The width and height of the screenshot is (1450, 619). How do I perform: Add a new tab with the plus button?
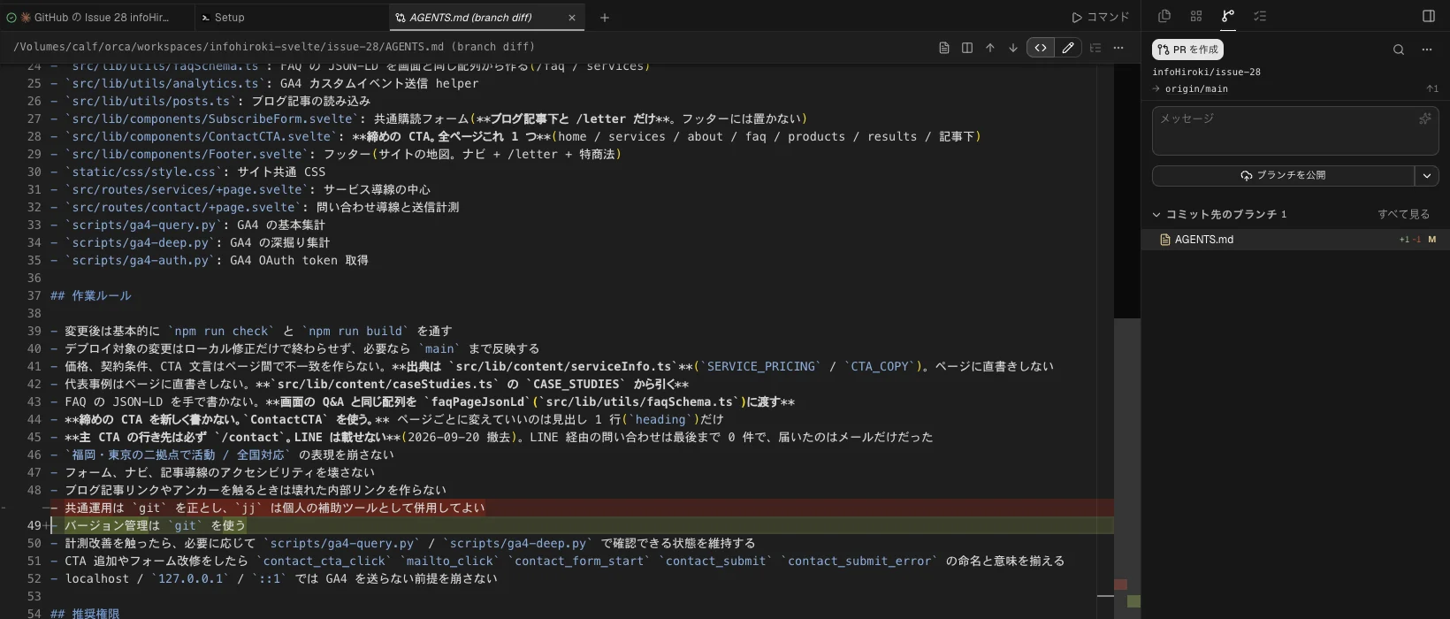(605, 17)
